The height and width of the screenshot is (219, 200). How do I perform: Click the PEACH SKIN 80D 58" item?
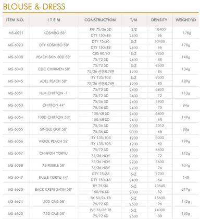(x=54, y=57)
